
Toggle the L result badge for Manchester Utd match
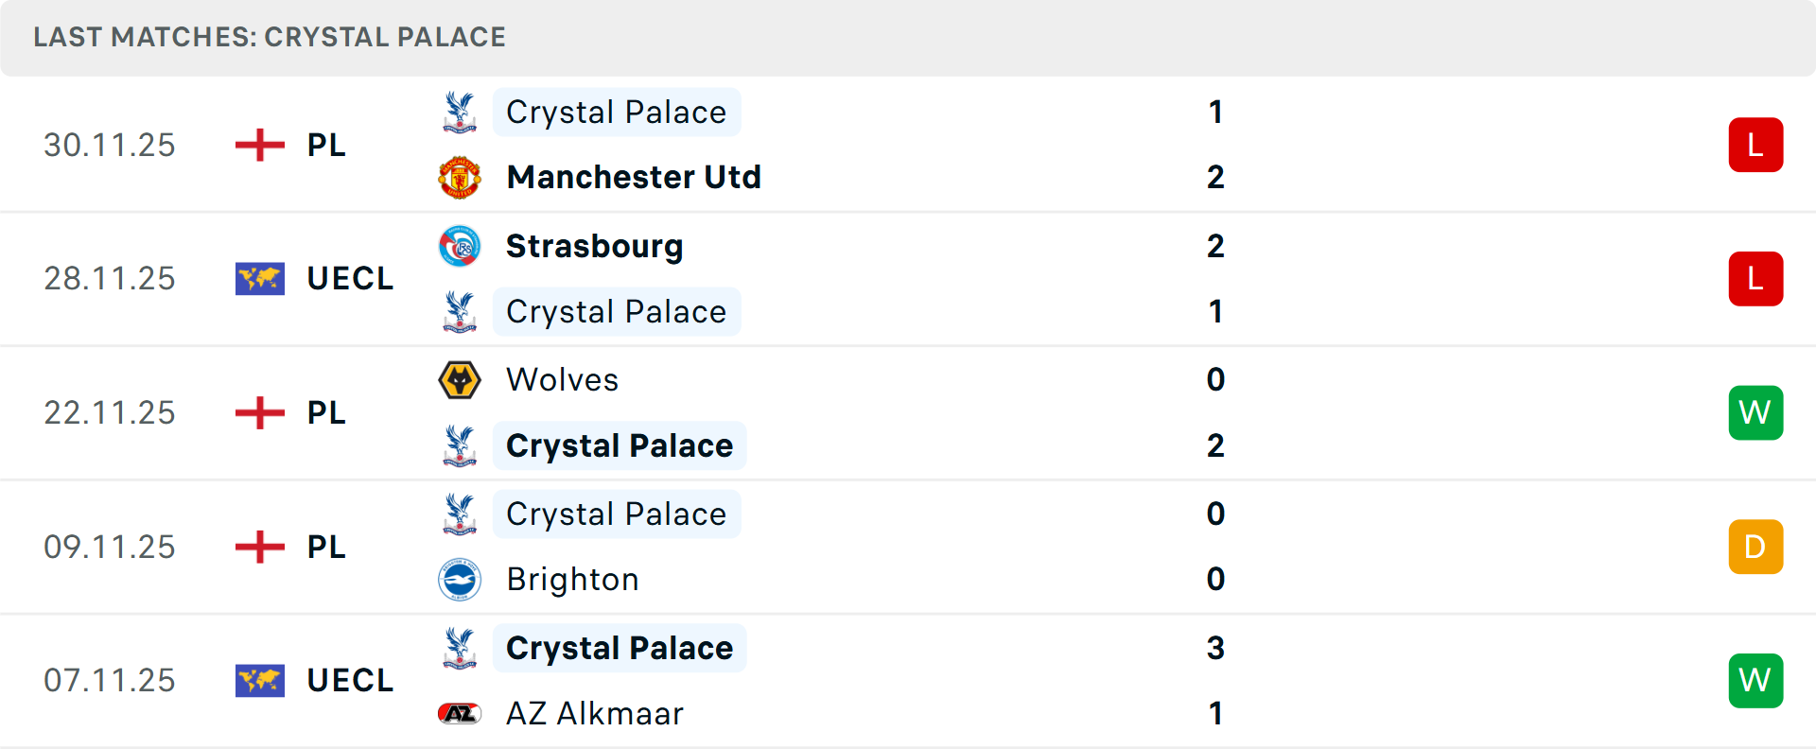click(x=1755, y=145)
